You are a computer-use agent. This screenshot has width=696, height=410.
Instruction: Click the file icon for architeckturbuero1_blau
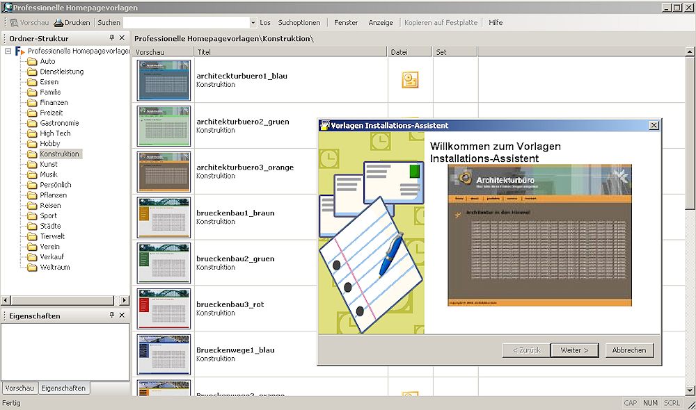410,80
